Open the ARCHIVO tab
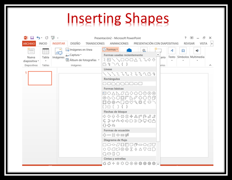The image size is (232, 180). [29, 43]
